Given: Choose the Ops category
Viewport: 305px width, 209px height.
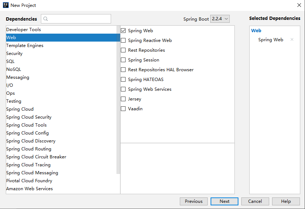Looking at the screenshot, I should coord(61,93).
